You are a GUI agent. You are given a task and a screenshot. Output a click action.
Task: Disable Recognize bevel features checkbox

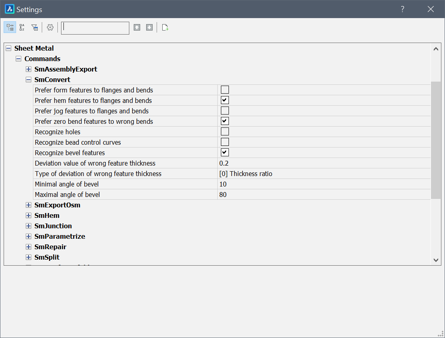(x=225, y=152)
